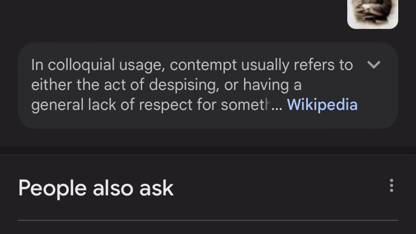Image resolution: width=416 pixels, height=234 pixels.
Task: Click the word "either" in the snippet
Action: 52,85
